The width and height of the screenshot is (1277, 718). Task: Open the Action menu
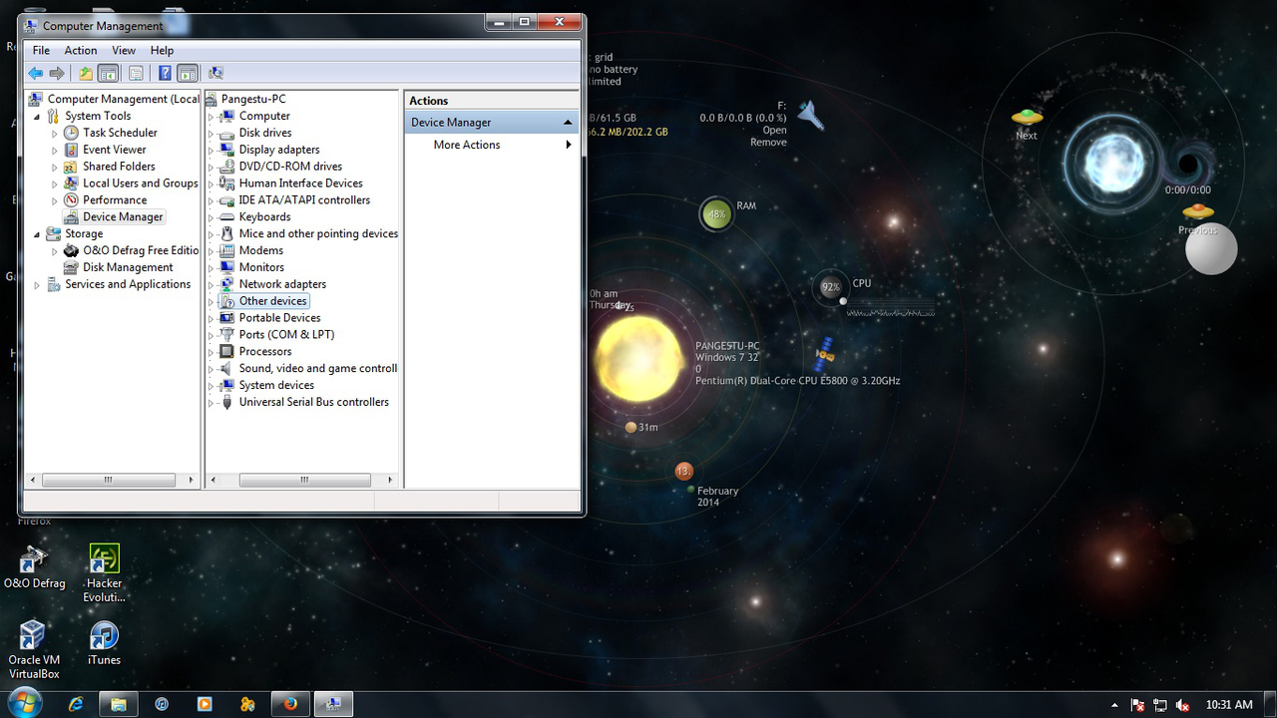pos(81,50)
